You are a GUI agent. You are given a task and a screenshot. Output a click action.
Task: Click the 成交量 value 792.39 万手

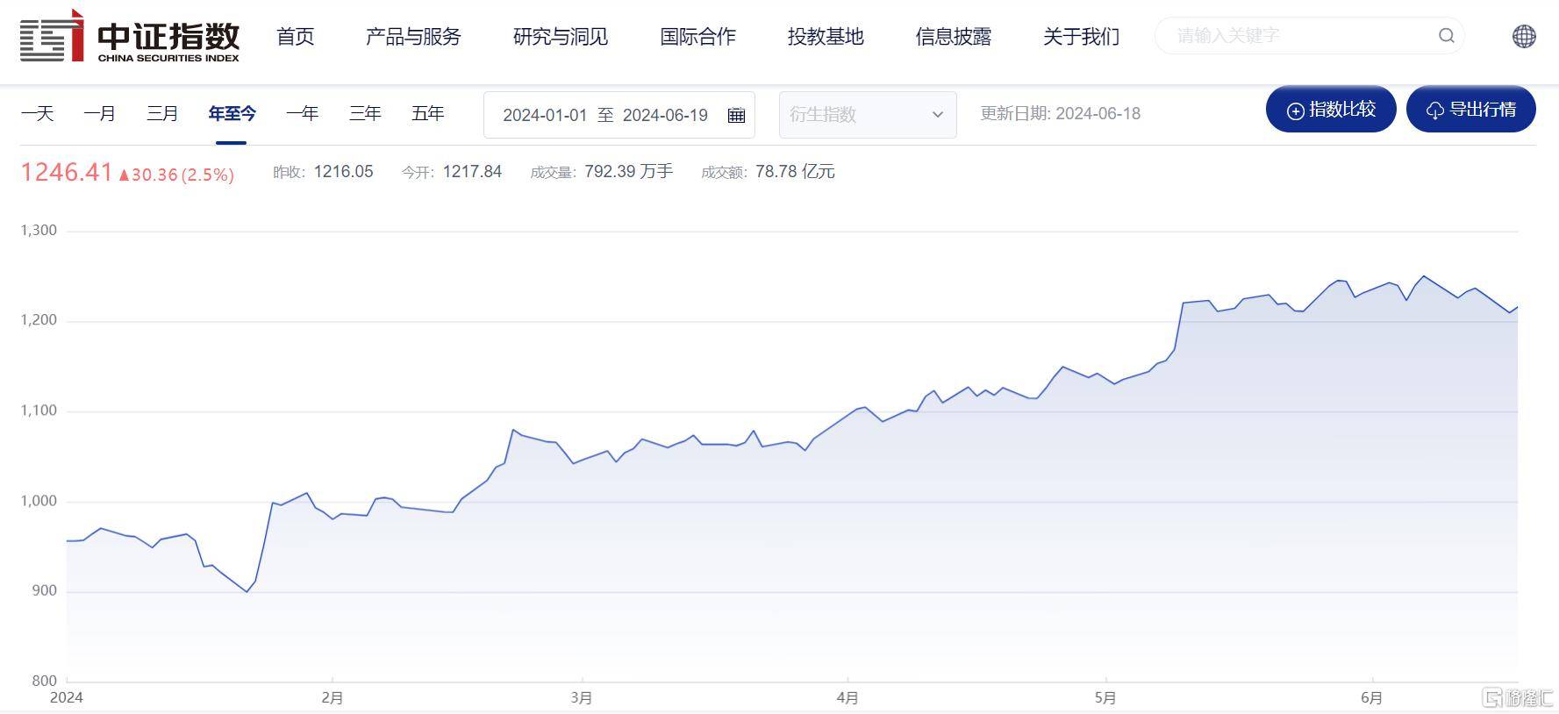pos(629,172)
